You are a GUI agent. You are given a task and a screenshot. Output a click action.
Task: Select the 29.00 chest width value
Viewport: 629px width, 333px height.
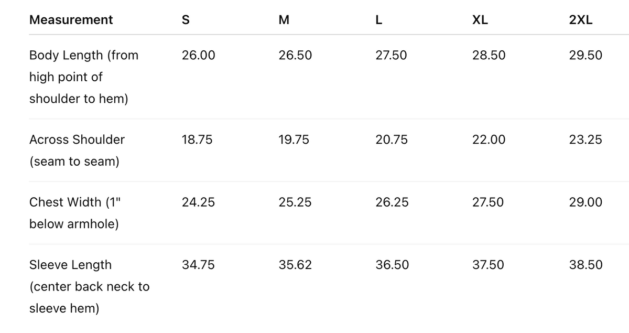coord(585,202)
